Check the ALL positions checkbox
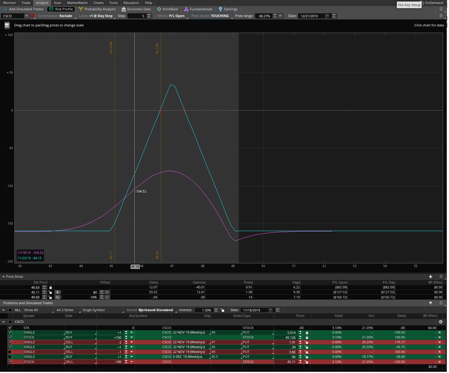 (10, 310)
